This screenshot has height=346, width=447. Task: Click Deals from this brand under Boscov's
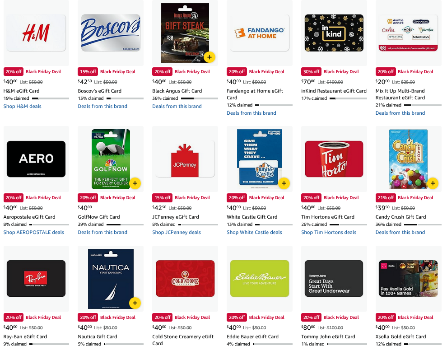coord(102,106)
